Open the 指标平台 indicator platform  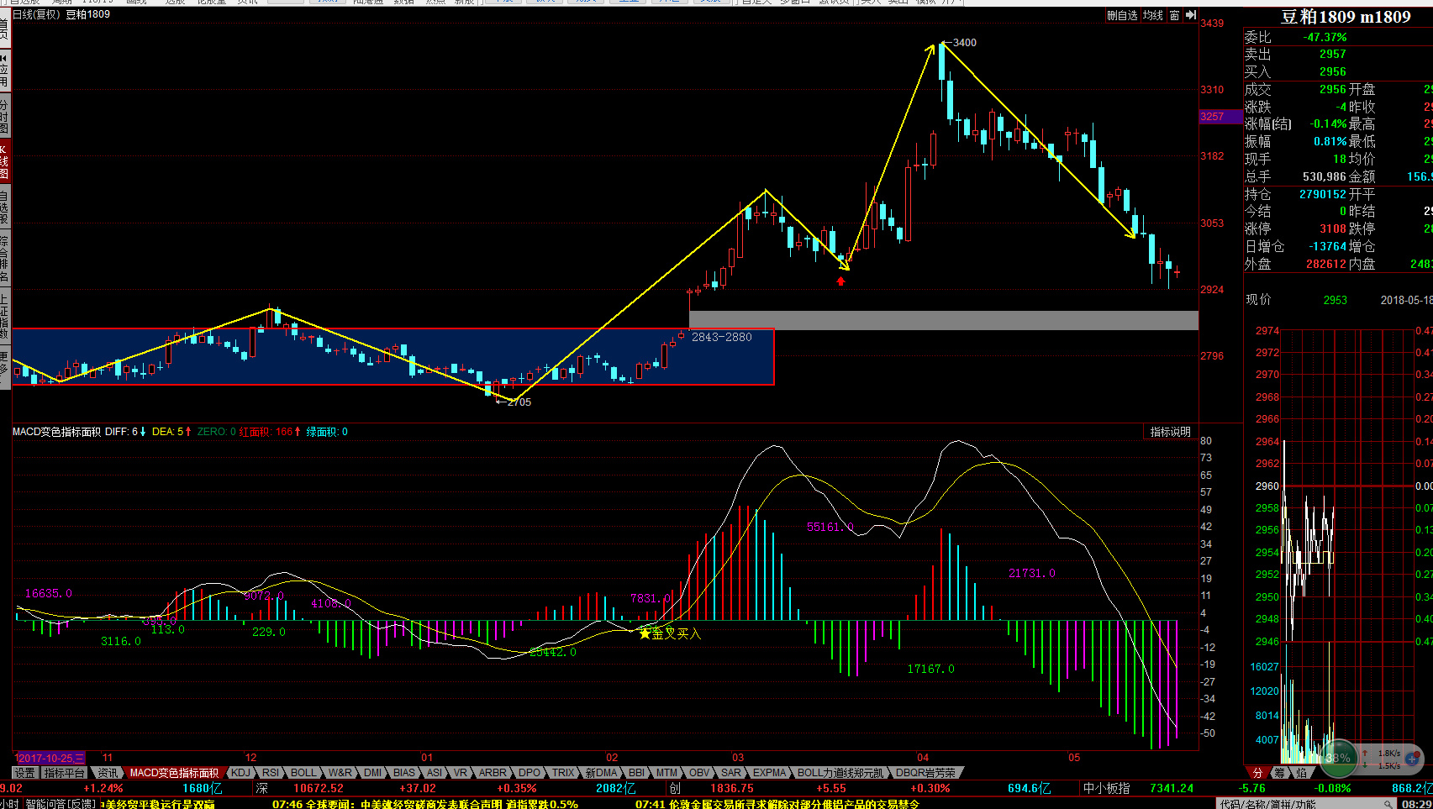click(x=65, y=773)
